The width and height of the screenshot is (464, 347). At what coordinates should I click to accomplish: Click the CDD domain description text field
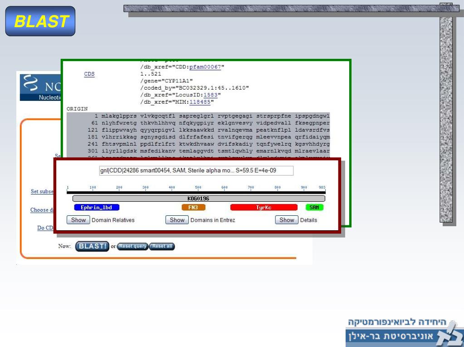(x=196, y=171)
